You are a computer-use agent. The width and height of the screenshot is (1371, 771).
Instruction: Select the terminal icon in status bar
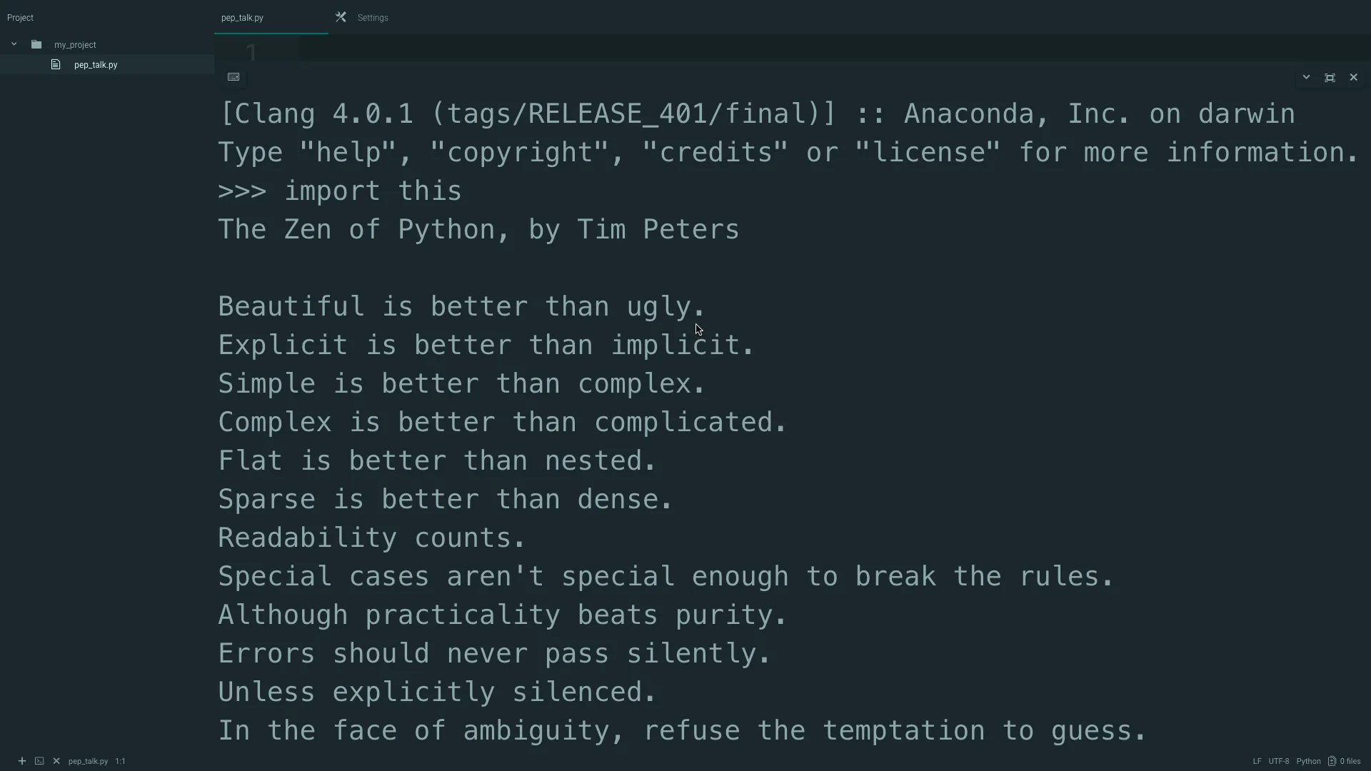pos(39,761)
